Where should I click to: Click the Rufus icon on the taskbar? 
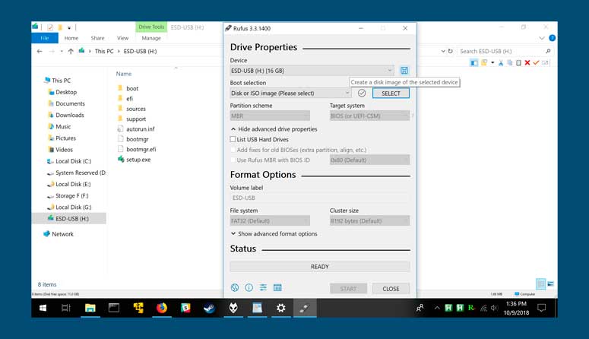click(305, 308)
